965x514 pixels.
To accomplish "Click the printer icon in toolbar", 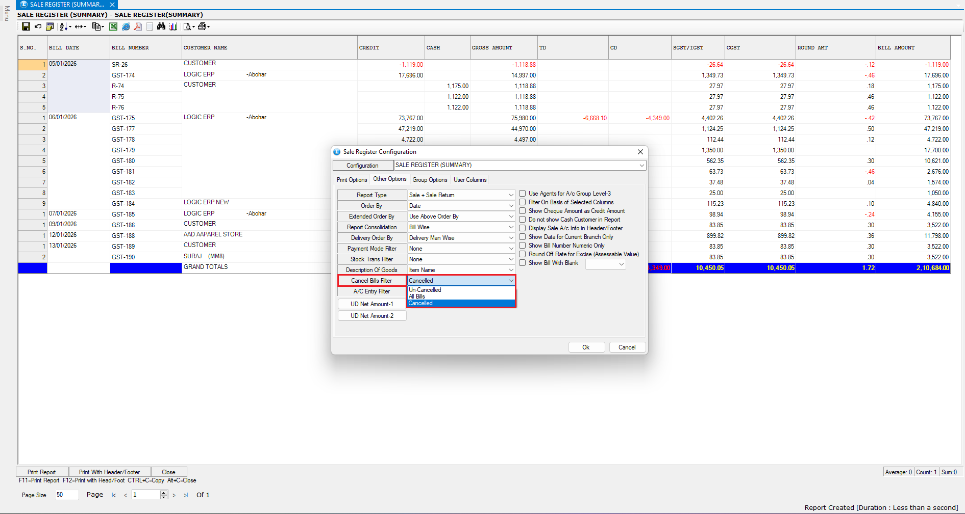I will 202,26.
